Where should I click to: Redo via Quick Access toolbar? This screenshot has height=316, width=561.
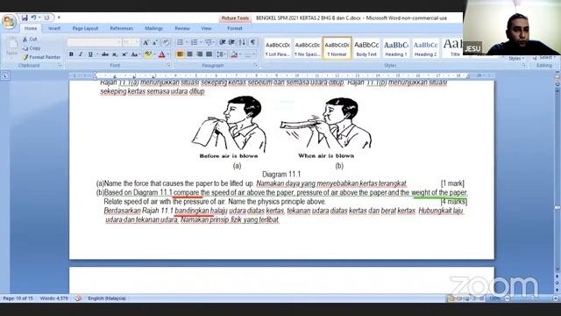pyautogui.click(x=46, y=18)
